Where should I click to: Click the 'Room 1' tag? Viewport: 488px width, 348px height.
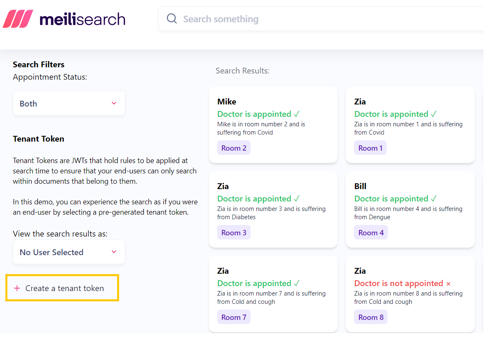[371, 148]
